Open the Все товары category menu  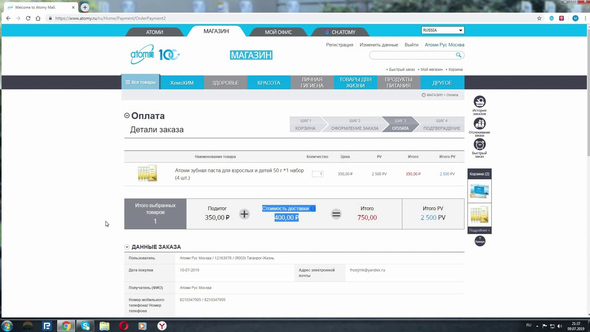click(141, 82)
